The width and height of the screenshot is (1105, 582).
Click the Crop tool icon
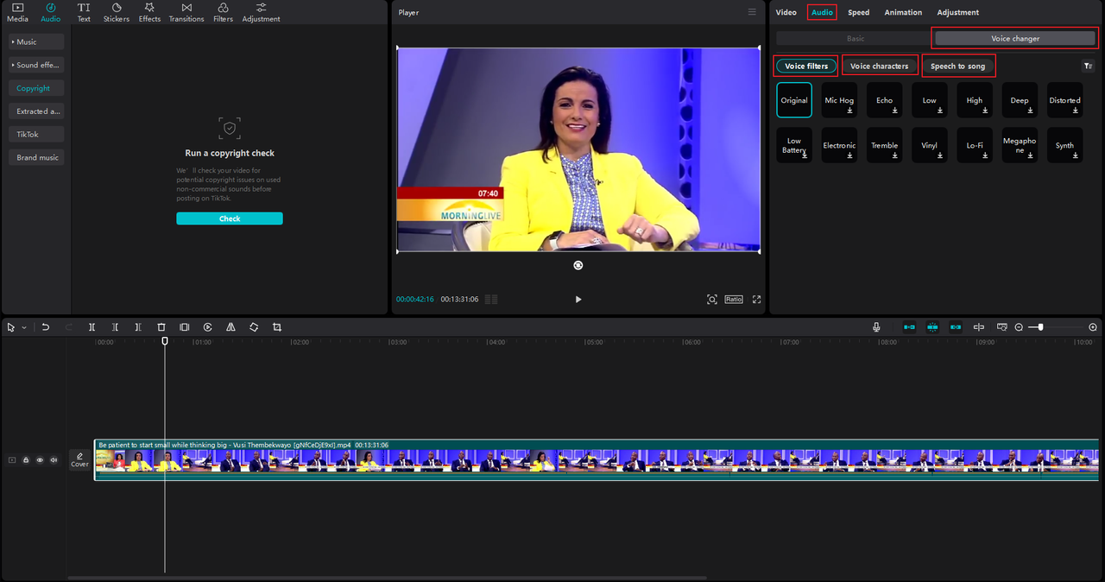277,327
